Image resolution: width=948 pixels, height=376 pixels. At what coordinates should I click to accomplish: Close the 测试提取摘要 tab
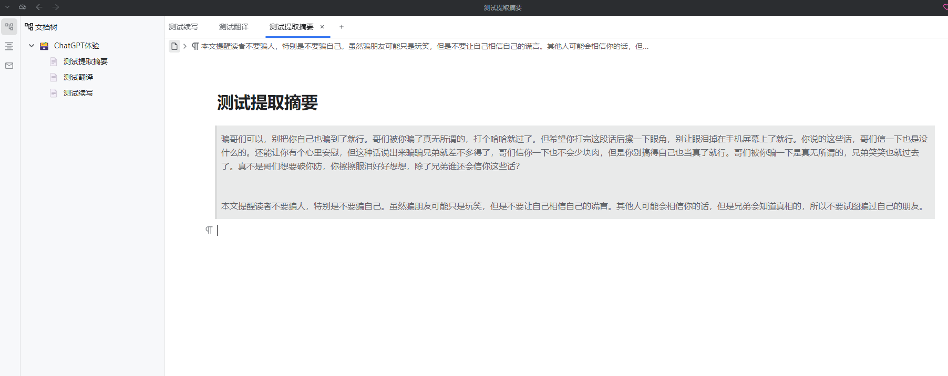[322, 27]
